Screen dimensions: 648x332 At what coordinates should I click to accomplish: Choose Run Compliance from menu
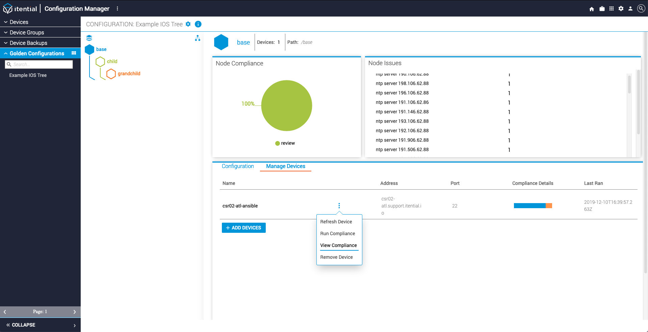pos(338,233)
